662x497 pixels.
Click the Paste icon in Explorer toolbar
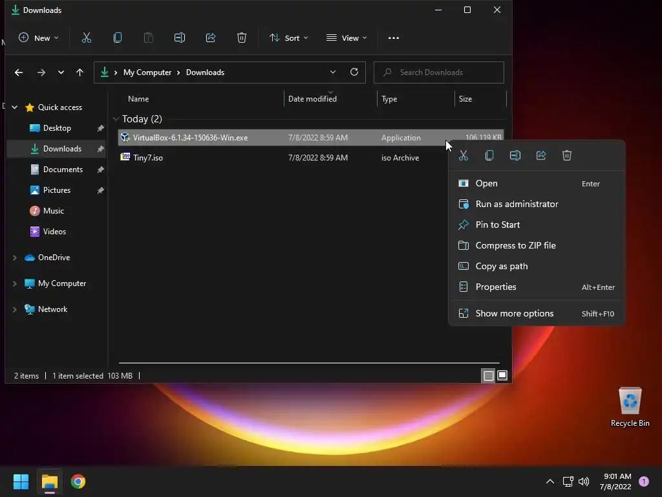149,38
